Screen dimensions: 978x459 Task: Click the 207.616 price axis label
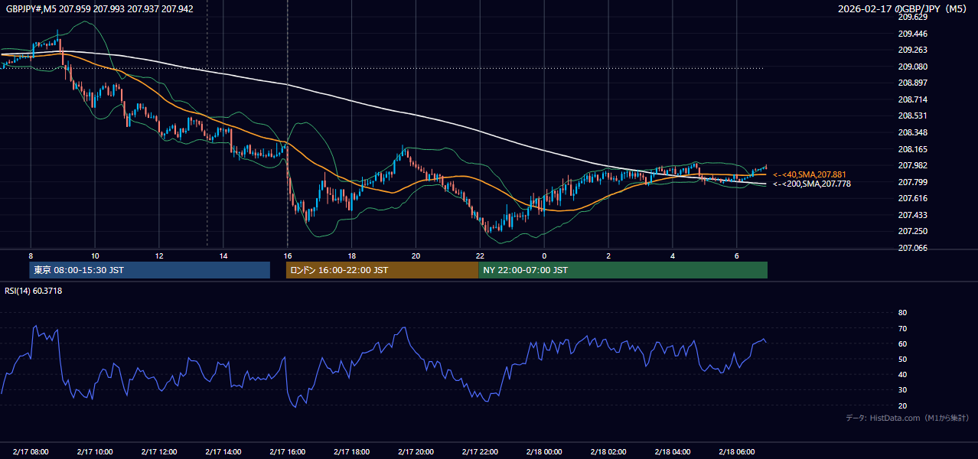pyautogui.click(x=912, y=198)
